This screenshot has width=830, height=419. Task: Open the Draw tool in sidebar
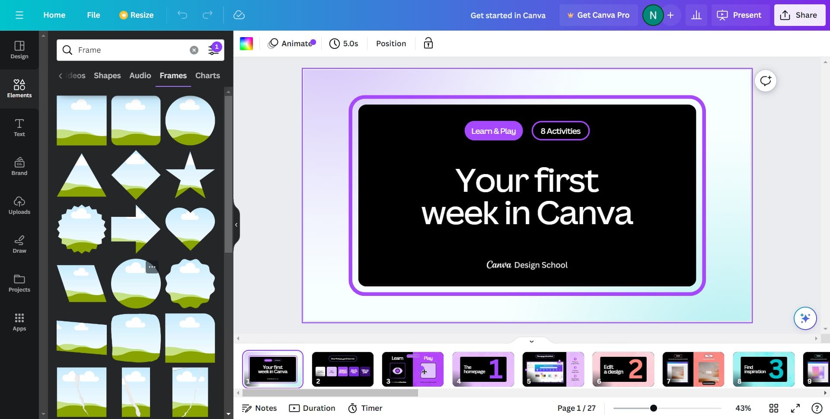pos(19,244)
